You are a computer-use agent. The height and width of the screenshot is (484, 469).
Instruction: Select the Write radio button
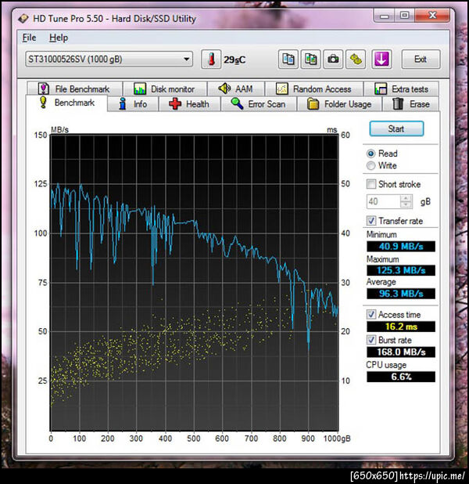pos(371,166)
